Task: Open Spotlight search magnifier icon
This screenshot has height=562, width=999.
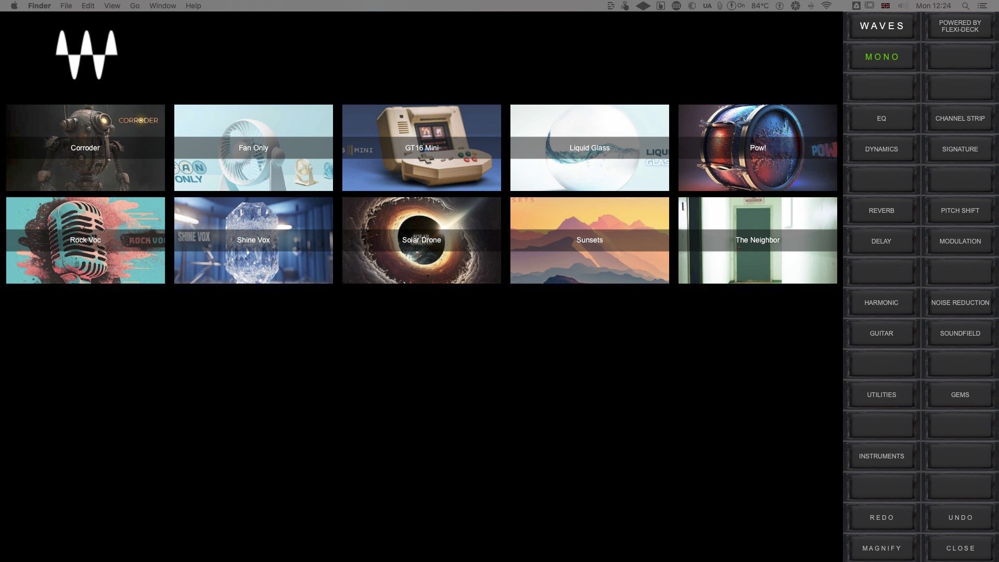Action: (965, 6)
